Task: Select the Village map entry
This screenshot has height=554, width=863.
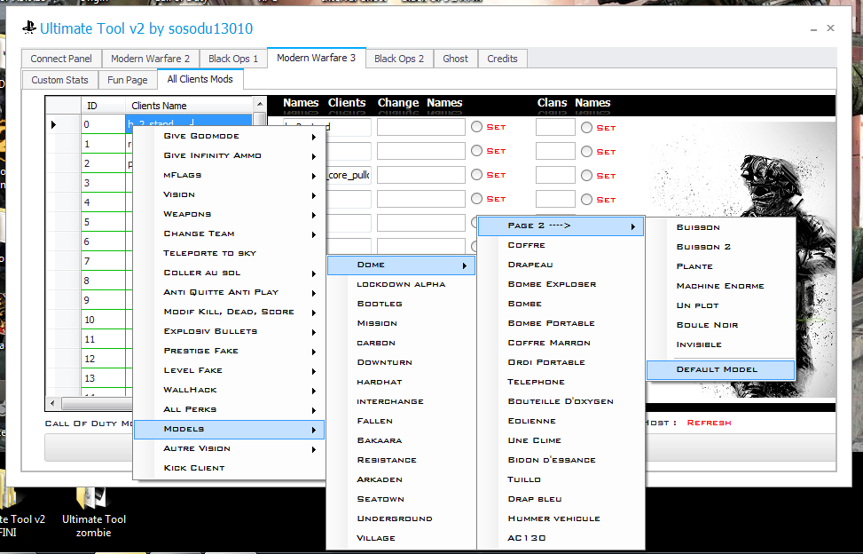Action: pyautogui.click(x=401, y=539)
